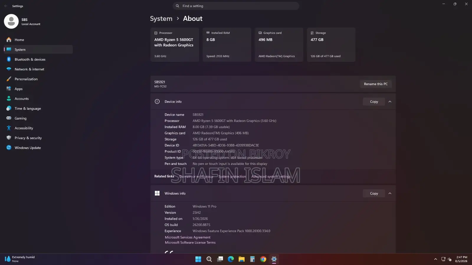Go to Time & language settings

(x=38, y=108)
